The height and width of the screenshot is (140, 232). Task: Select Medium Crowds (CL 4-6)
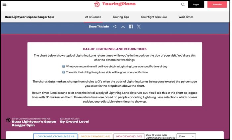click(x=95, y=136)
